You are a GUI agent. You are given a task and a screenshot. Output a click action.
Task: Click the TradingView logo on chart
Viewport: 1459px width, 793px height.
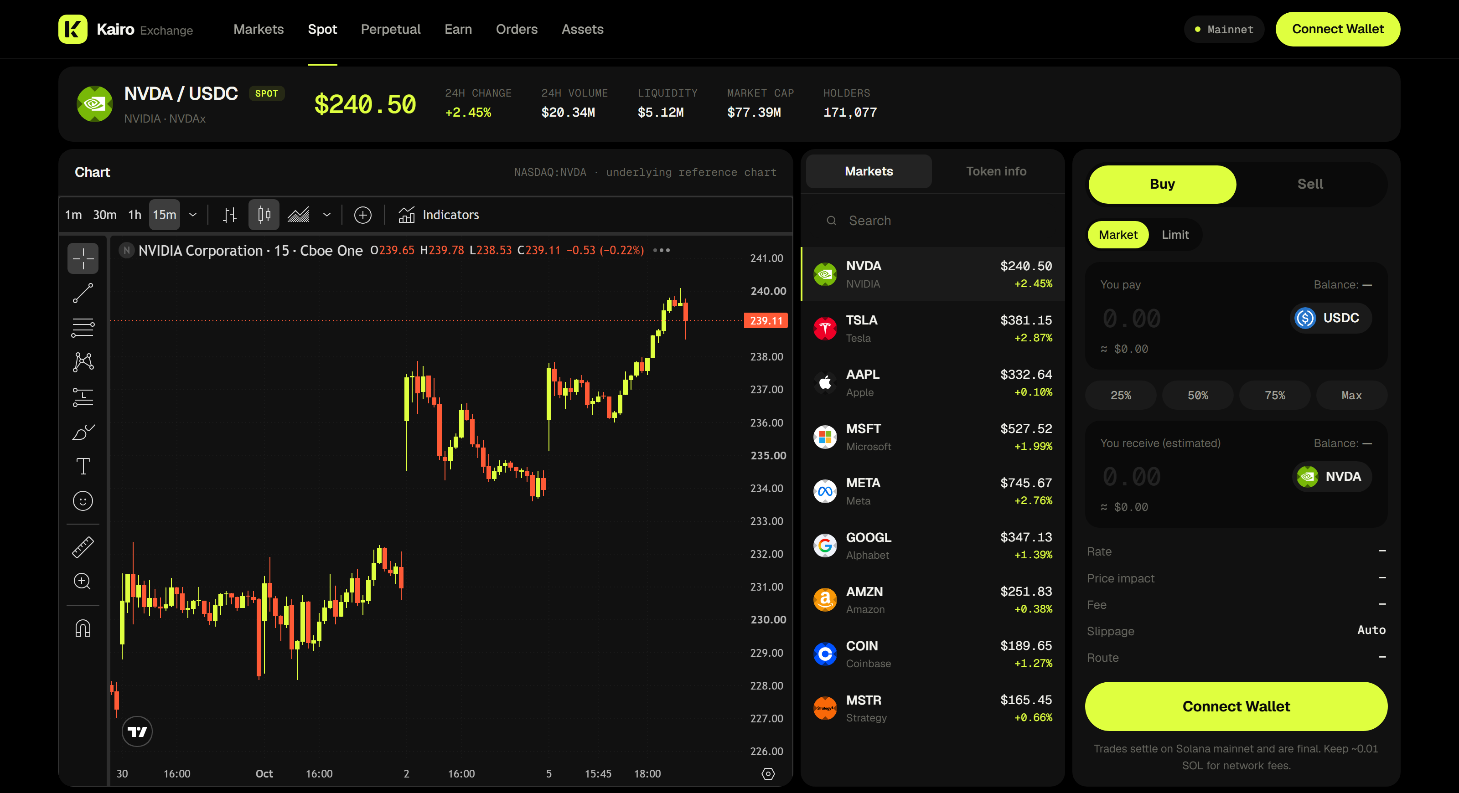[x=137, y=732]
